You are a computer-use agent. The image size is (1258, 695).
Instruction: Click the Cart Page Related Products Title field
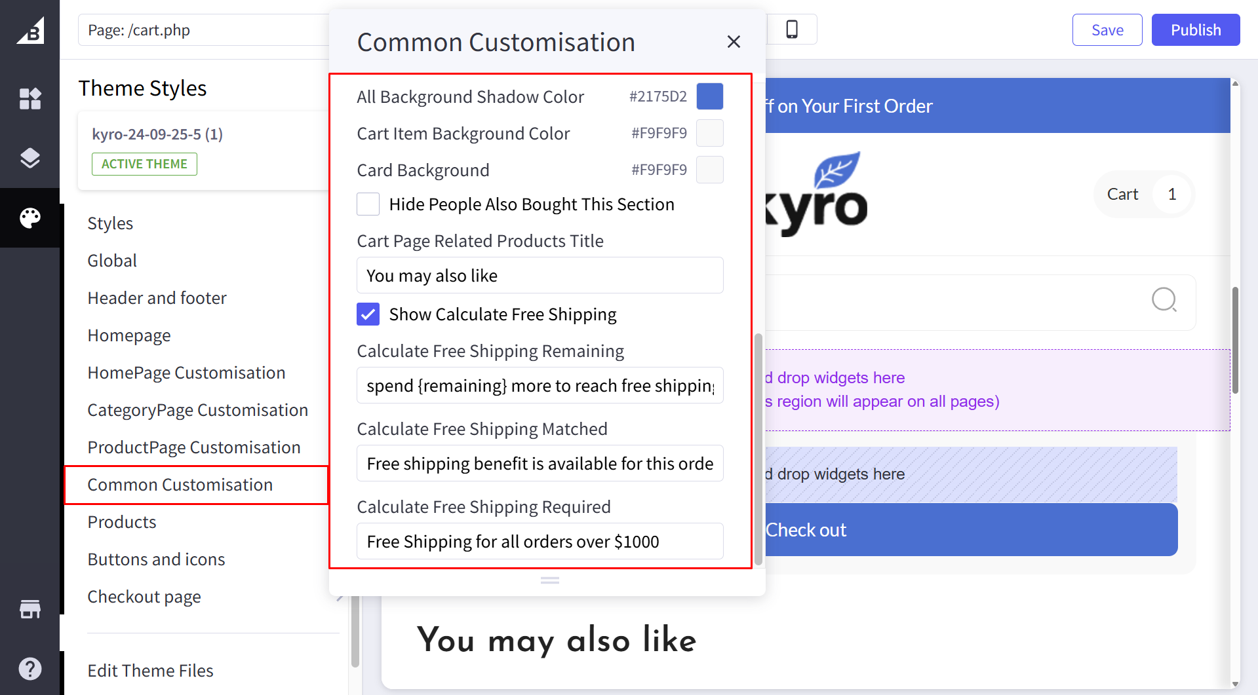540,276
